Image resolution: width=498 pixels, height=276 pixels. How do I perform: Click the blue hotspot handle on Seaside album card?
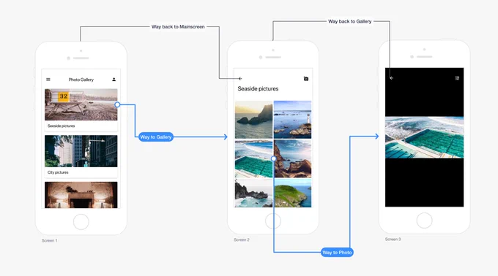pyautogui.click(x=117, y=104)
